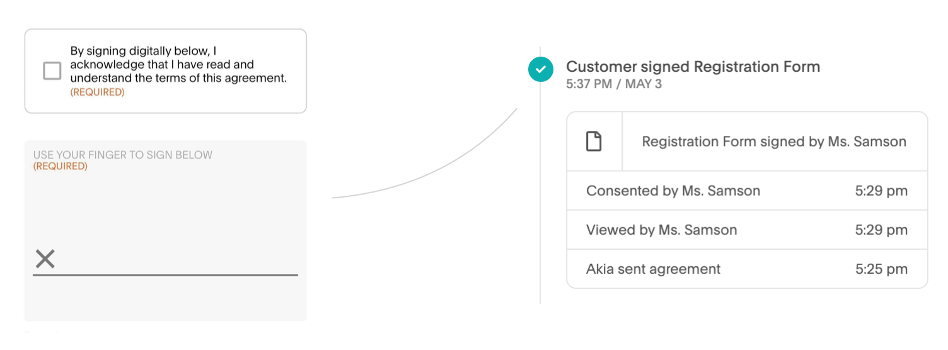Open 'Registration Form signed by Ms. Samson'
The height and width of the screenshot is (350, 948).
pyautogui.click(x=773, y=142)
